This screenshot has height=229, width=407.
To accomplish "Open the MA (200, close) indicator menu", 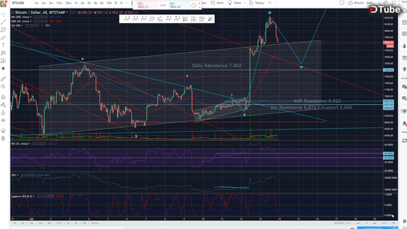I will pyautogui.click(x=31, y=17).
